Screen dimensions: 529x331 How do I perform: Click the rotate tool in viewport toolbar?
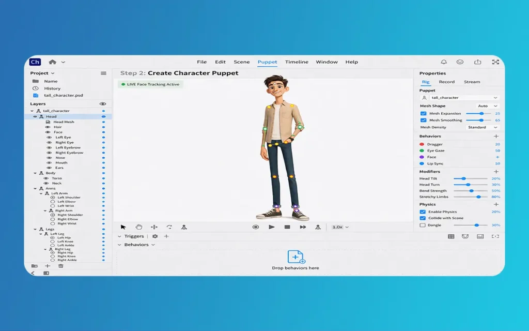tap(169, 227)
